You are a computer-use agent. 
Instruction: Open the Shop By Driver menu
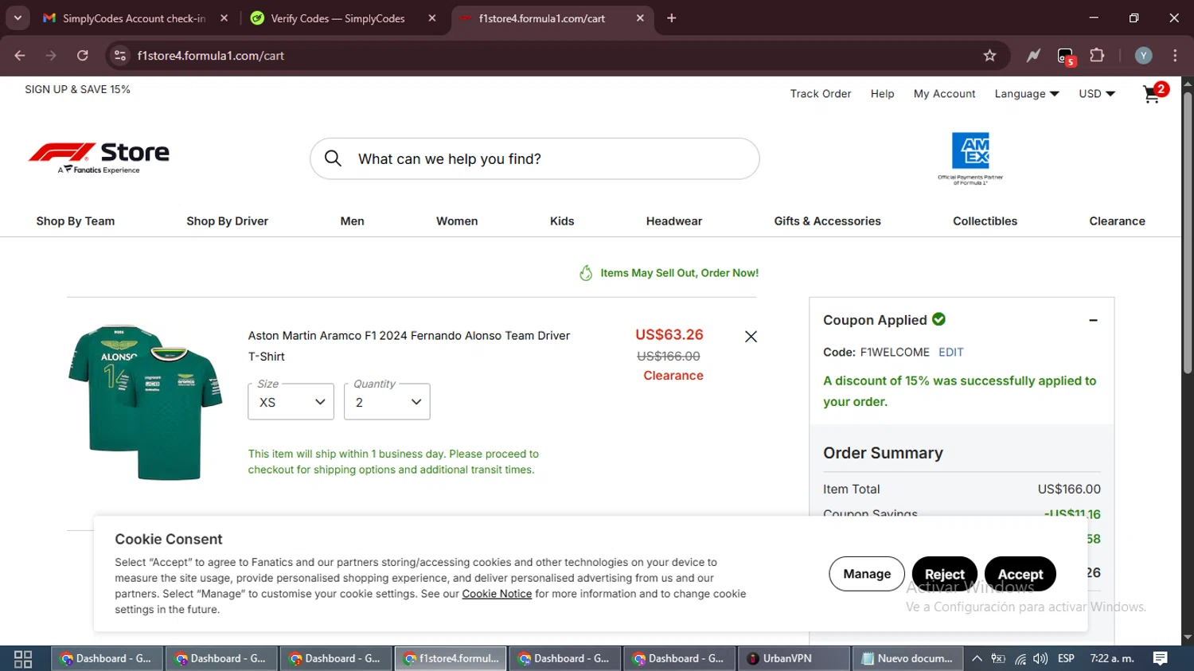coord(228,221)
